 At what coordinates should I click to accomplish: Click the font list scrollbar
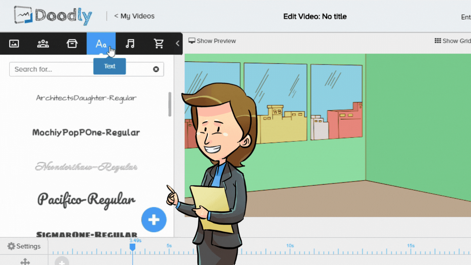pyautogui.click(x=170, y=104)
